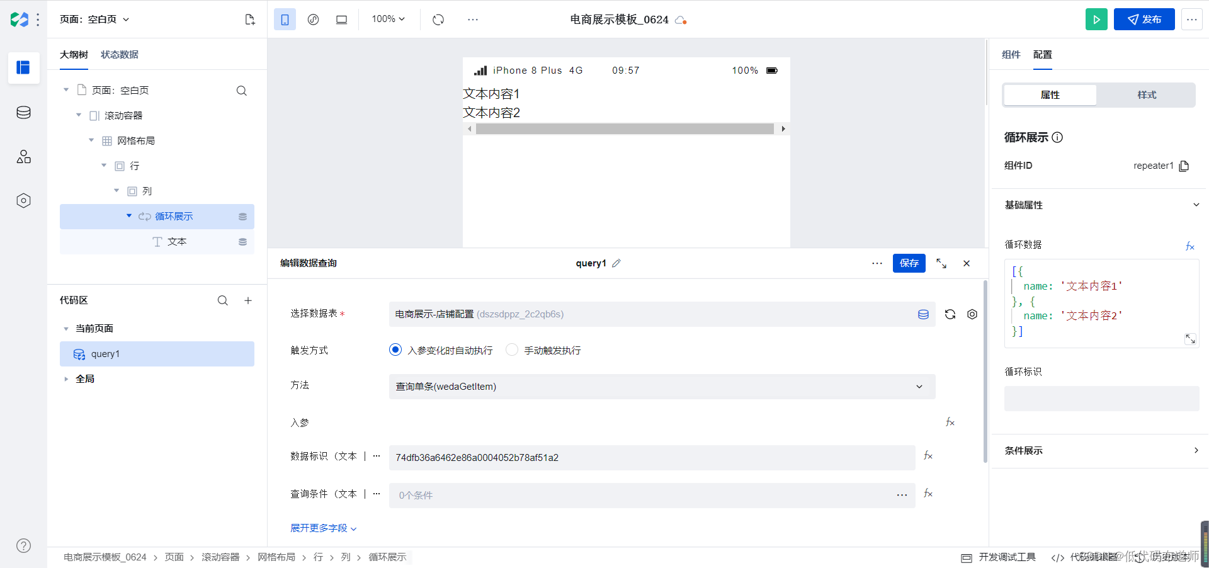Switch to mini program preview mode
Image resolution: width=1209 pixels, height=568 pixels.
[313, 20]
